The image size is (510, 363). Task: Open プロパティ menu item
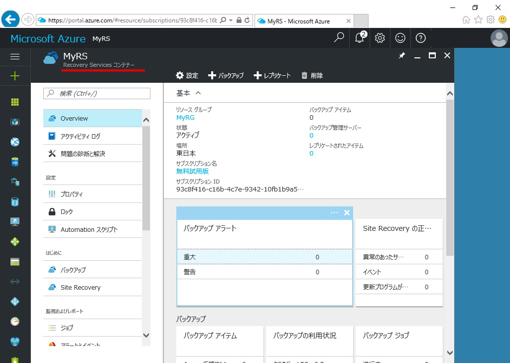pyautogui.click(x=93, y=194)
